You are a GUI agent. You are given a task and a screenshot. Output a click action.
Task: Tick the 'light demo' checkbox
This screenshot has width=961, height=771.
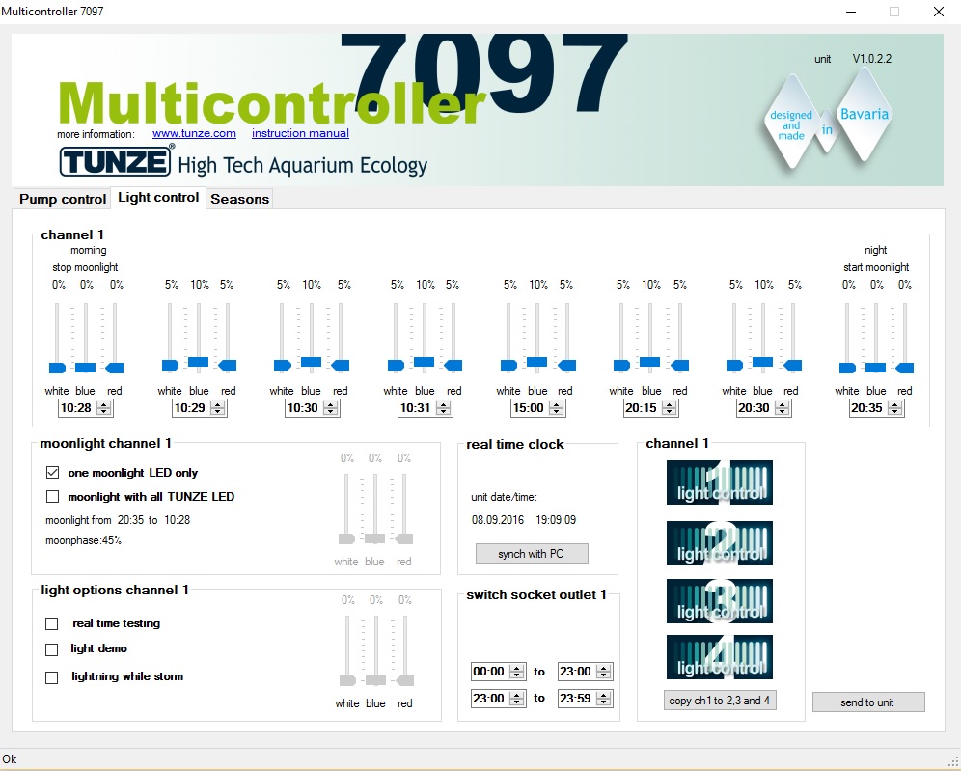click(x=52, y=649)
